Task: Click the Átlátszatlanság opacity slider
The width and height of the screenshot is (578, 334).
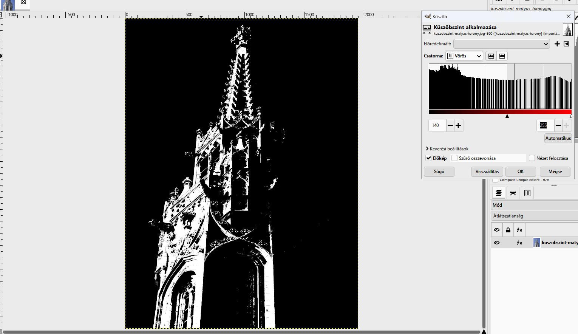Action: tap(535, 216)
